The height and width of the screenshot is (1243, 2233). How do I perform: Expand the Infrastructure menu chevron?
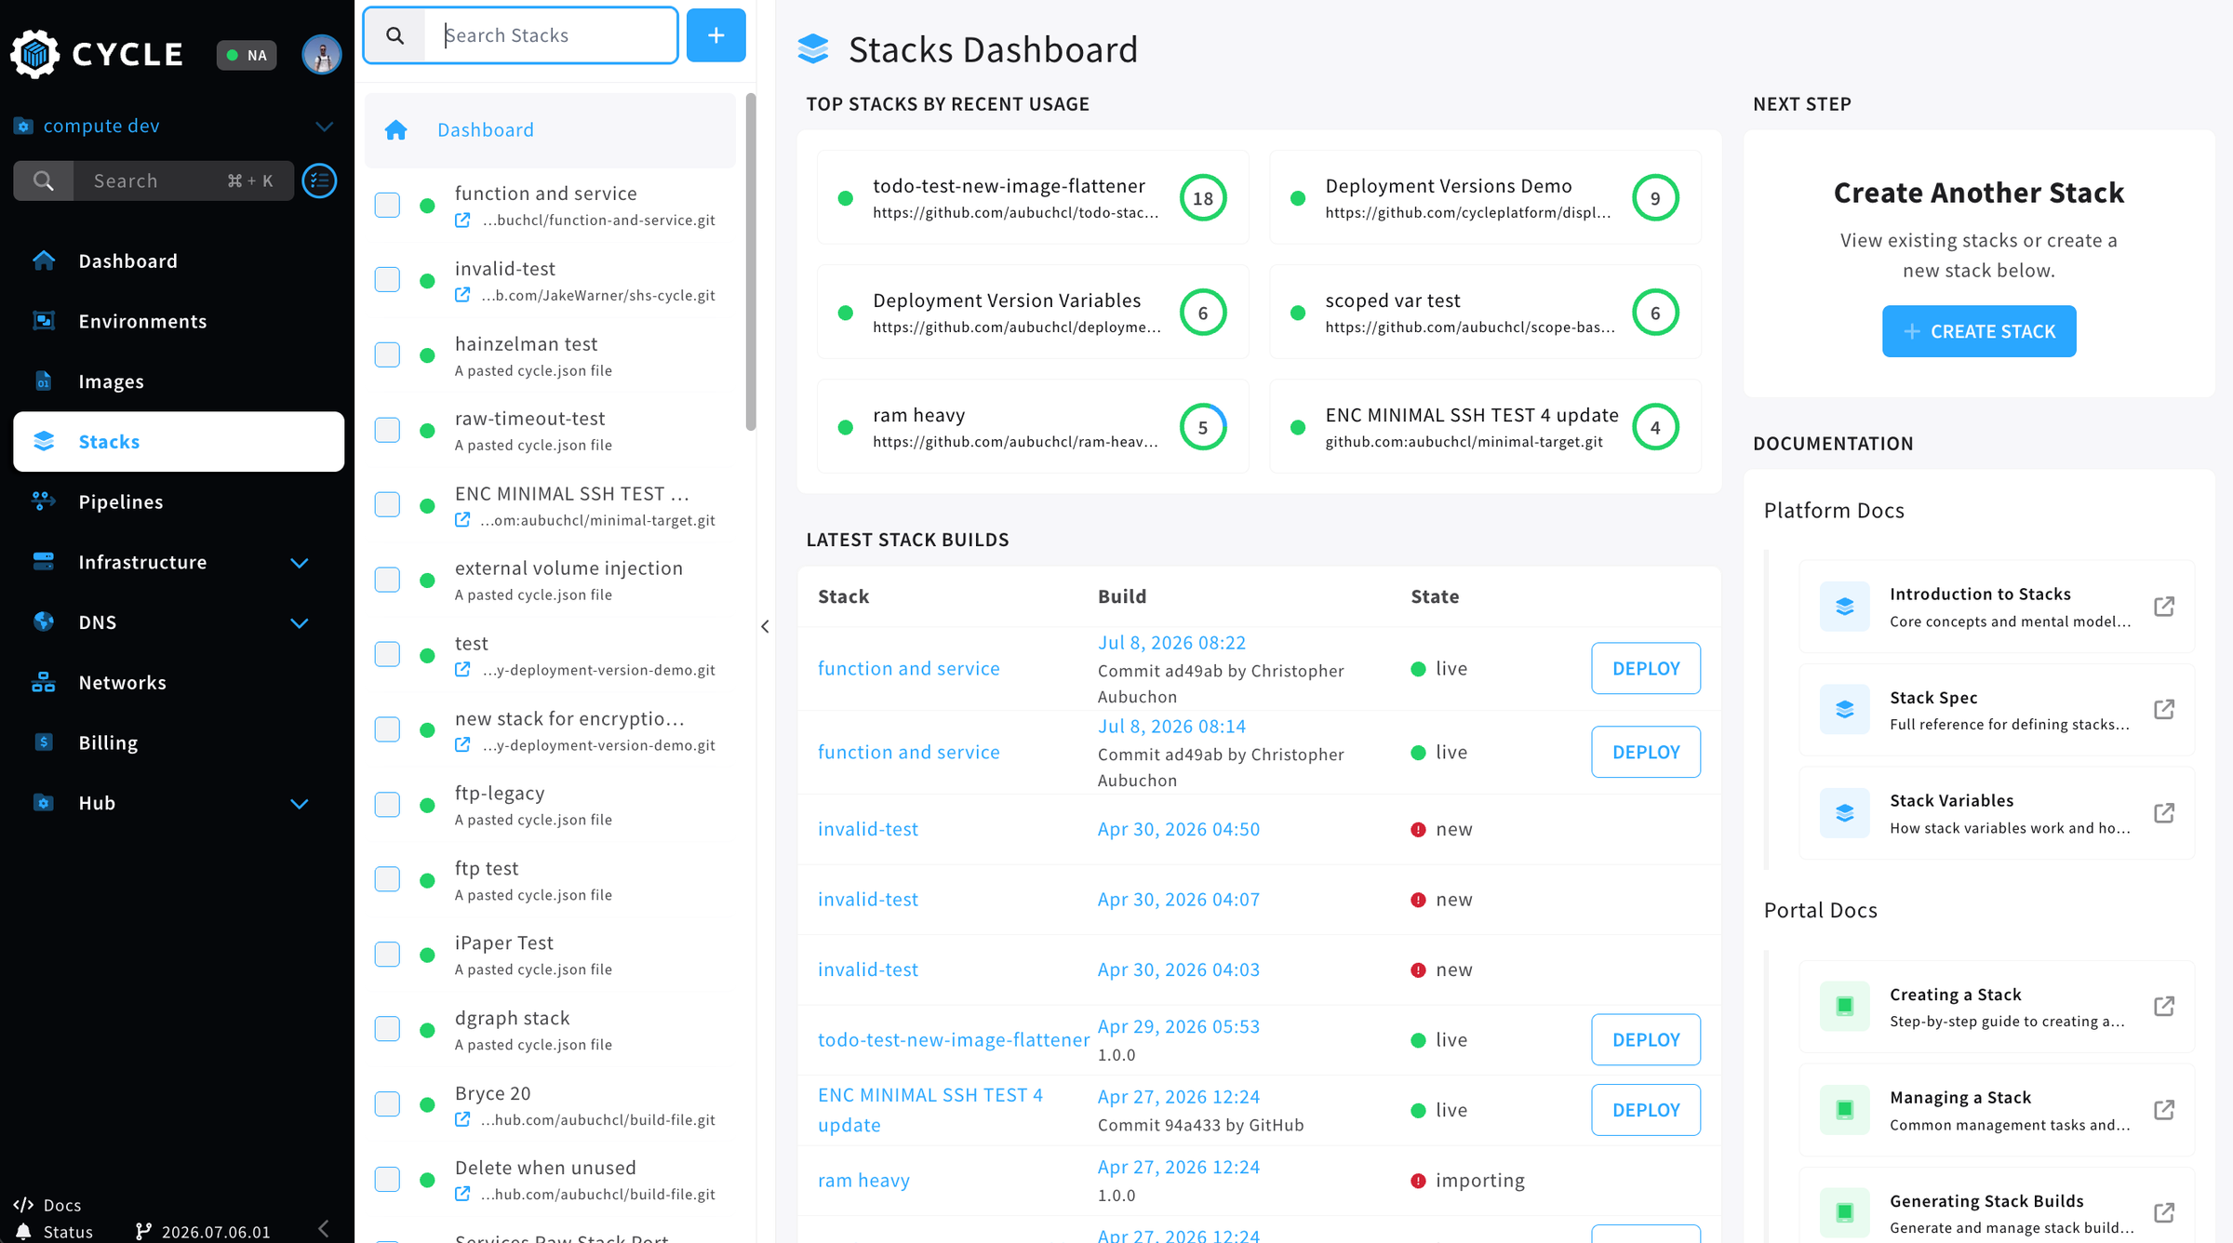coord(299,562)
